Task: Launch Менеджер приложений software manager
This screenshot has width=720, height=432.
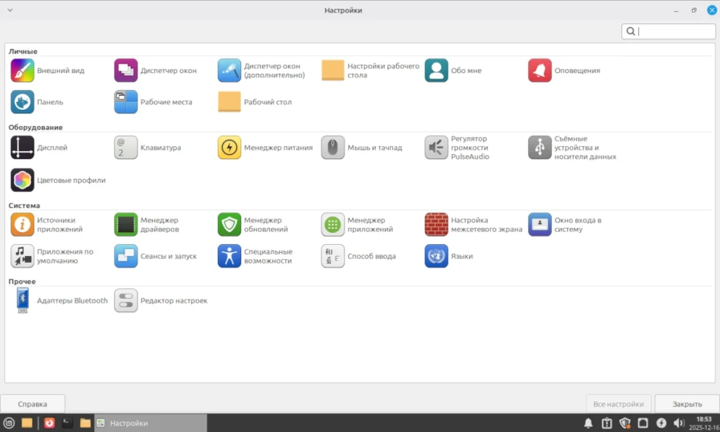Action: [x=357, y=224]
